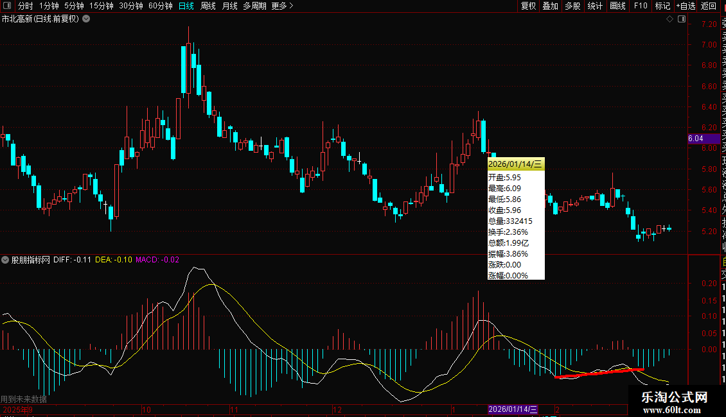
Task: Open the 股朋指标网 indicator dropdown arrow
Action: coord(4,260)
